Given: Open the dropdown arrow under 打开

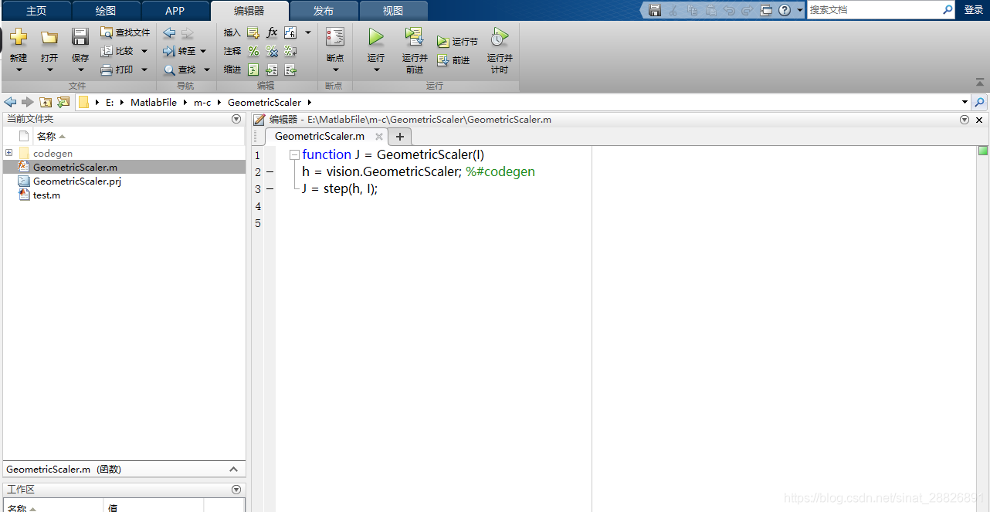Looking at the screenshot, I should 49,70.
